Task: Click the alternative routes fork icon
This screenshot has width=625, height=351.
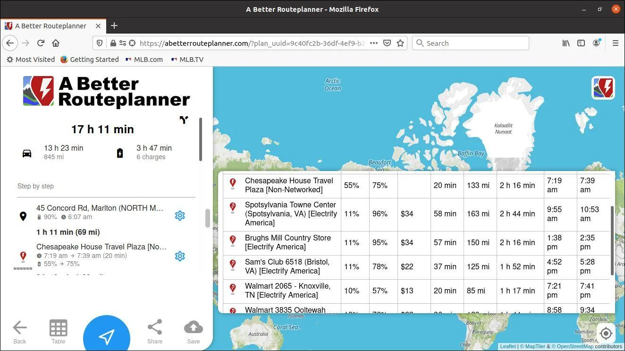Action: (184, 120)
